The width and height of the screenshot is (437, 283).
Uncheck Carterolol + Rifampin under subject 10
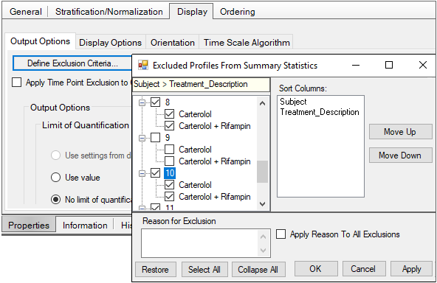(170, 197)
